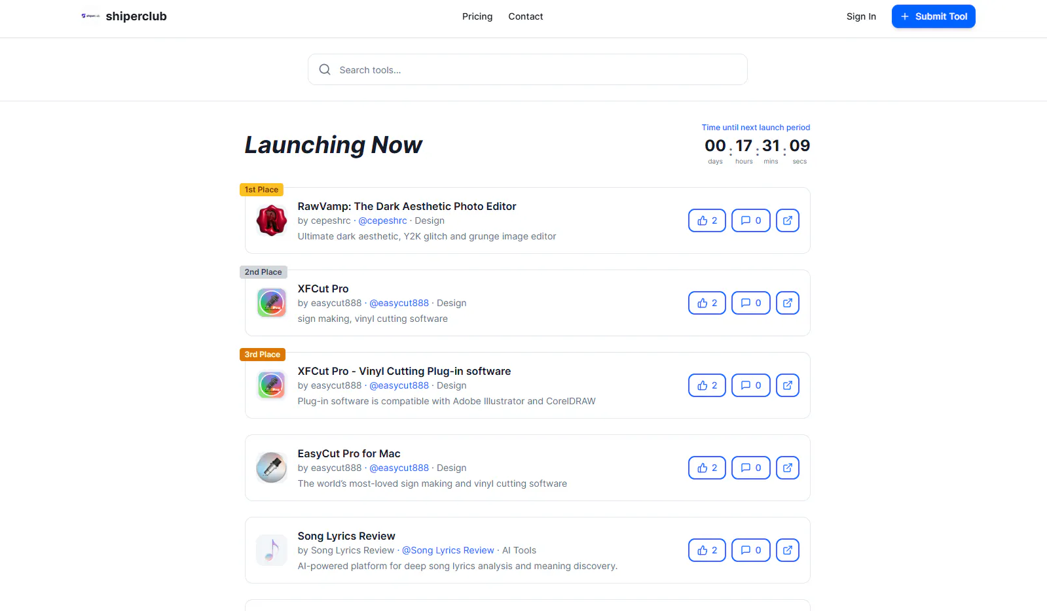Viewport: 1047px width, 611px height.
Task: Upvote RawVamp: The Dark Aesthetic Photo Editor
Action: point(707,220)
